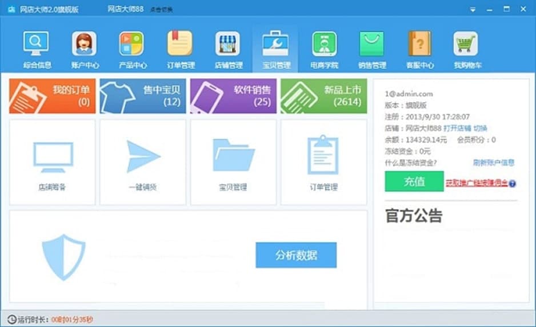Click the 订单管理 clipboard card
The height and width of the screenshot is (327, 536).
tap(324, 162)
